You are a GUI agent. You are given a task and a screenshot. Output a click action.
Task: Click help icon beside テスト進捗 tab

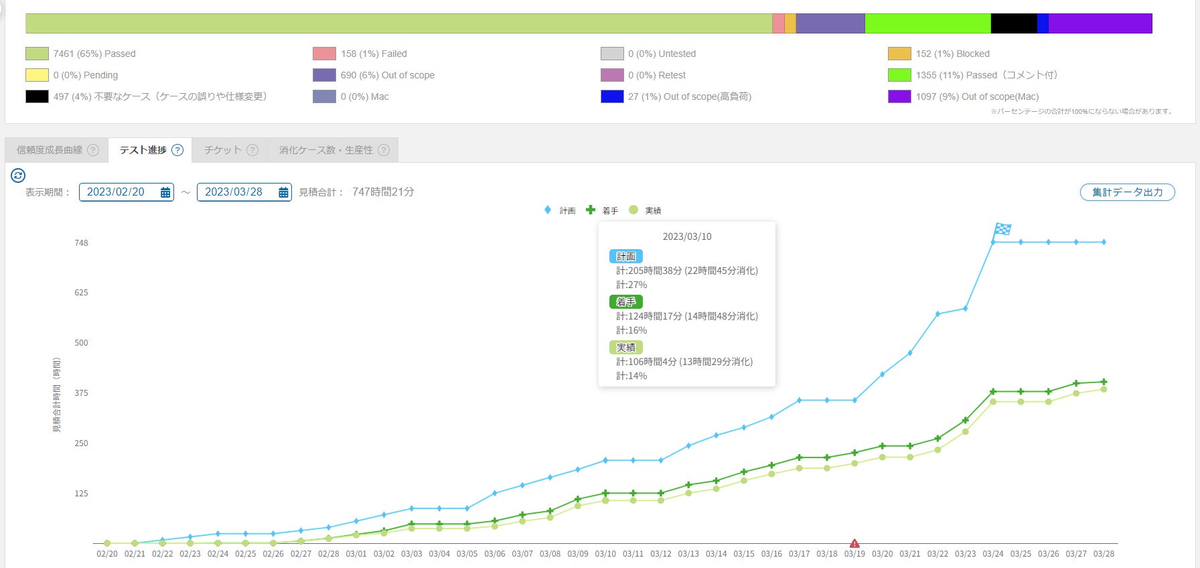[x=177, y=150]
